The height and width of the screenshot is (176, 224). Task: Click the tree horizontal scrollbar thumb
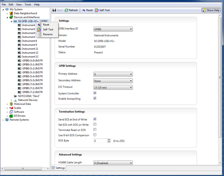click(23, 169)
